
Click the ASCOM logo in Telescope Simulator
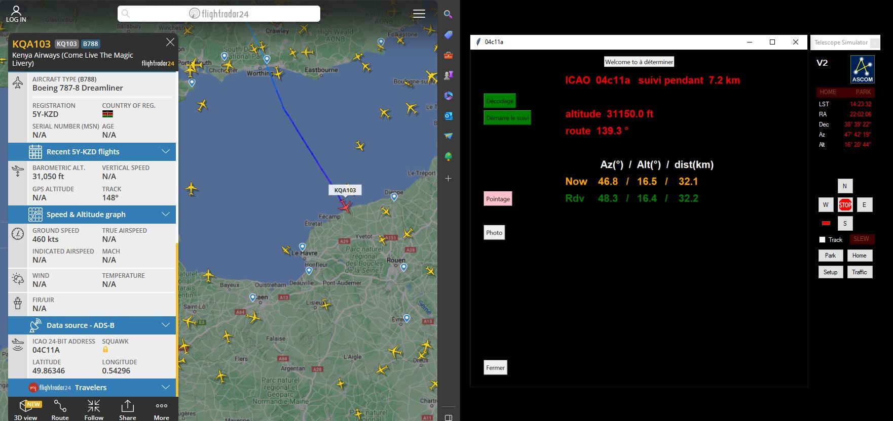pos(862,69)
